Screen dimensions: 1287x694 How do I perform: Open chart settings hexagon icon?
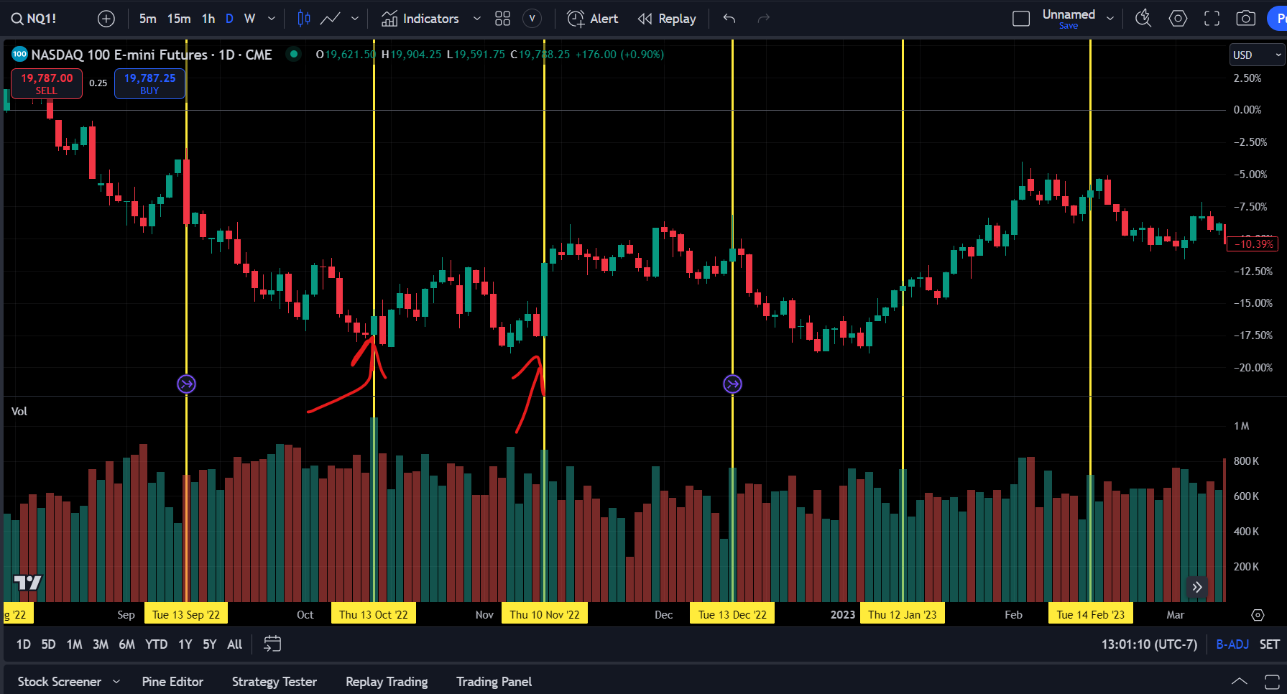[1178, 19]
